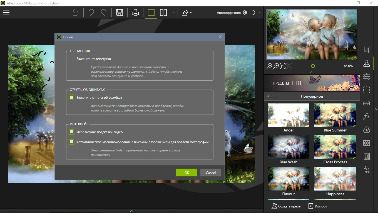Open the portrait frames tool
Viewport: 378px width, 213px height.
(x=367, y=156)
